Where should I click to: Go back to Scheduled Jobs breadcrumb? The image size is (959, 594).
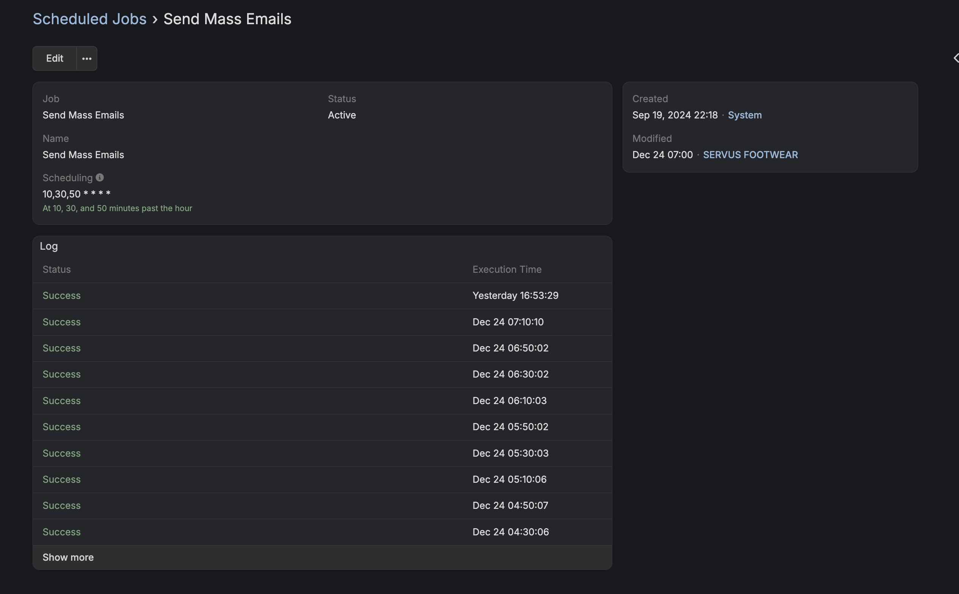pyautogui.click(x=90, y=19)
